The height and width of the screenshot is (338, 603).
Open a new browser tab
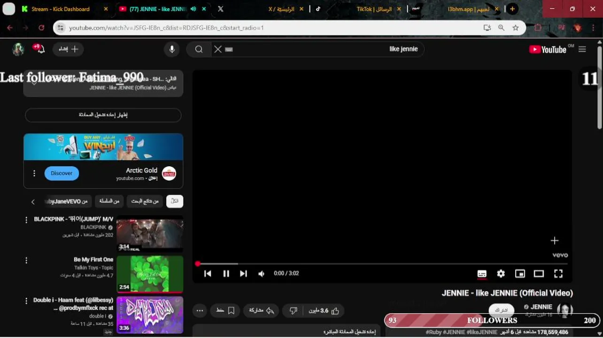tap(512, 9)
